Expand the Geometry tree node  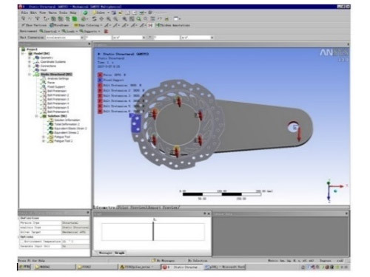click(x=30, y=58)
